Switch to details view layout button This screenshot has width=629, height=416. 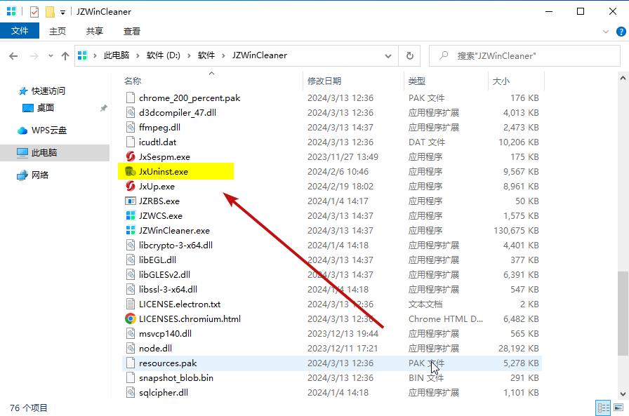click(x=603, y=408)
